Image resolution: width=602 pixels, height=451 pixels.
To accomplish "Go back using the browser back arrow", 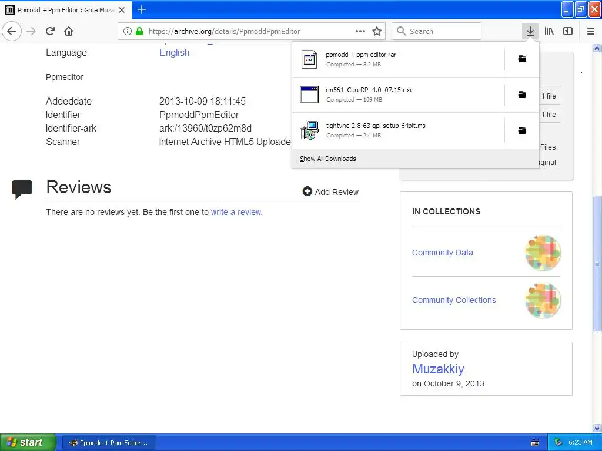I will pyautogui.click(x=12, y=31).
